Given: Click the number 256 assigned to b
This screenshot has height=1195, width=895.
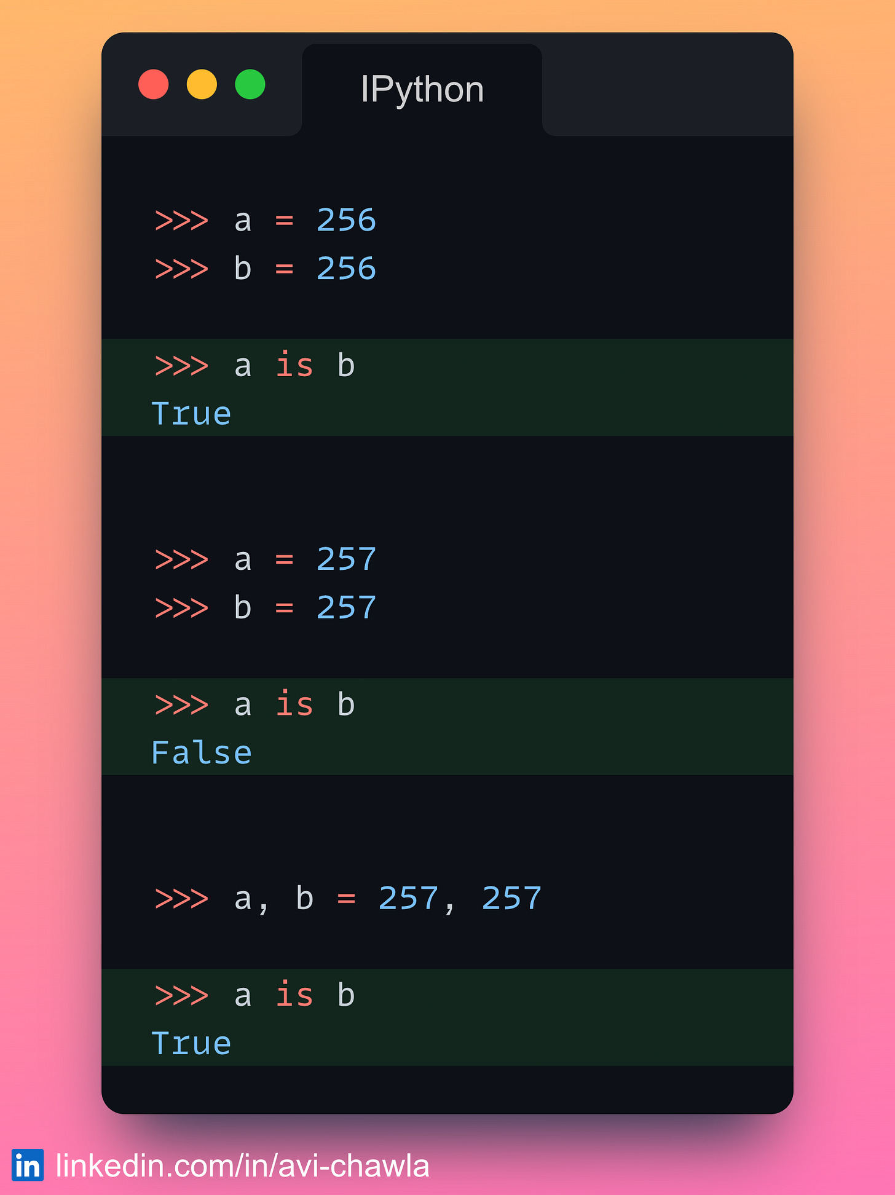Looking at the screenshot, I should pyautogui.click(x=346, y=269).
